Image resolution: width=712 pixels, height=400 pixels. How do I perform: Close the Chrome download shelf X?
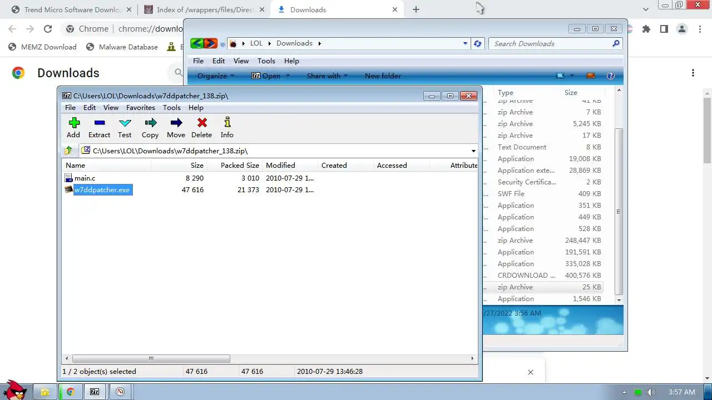530,372
